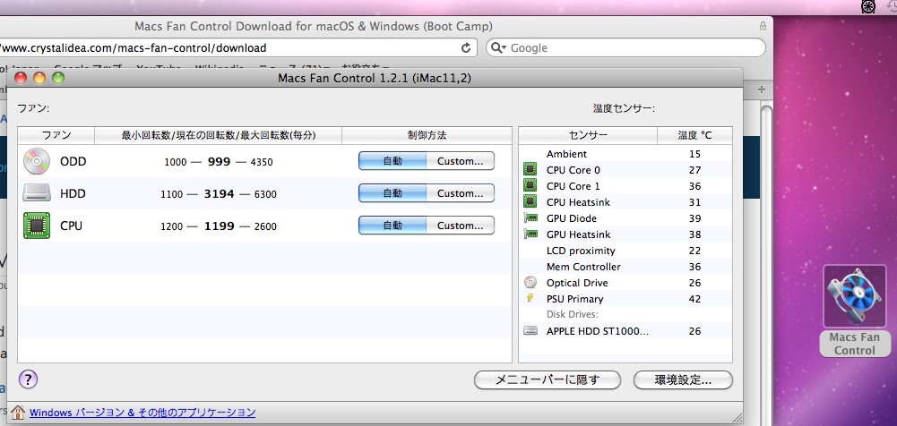Set ODD fan to 自動

pos(392,161)
